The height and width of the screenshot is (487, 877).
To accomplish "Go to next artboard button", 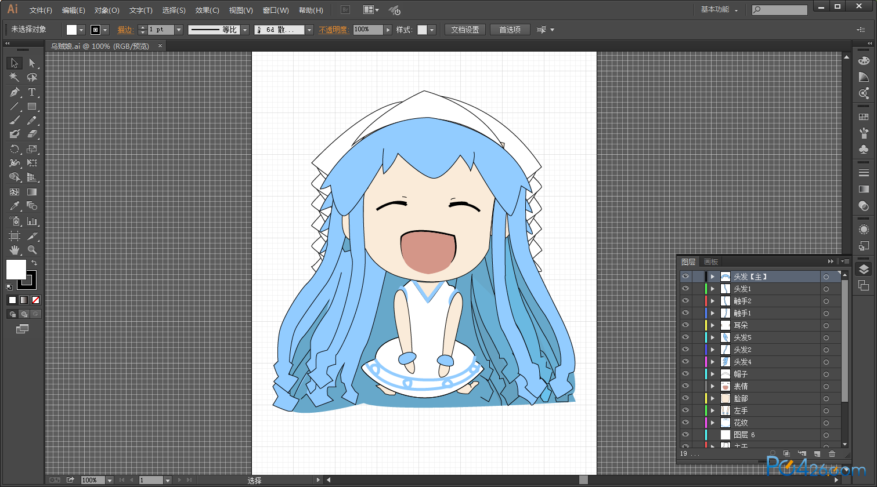I will 179,480.
